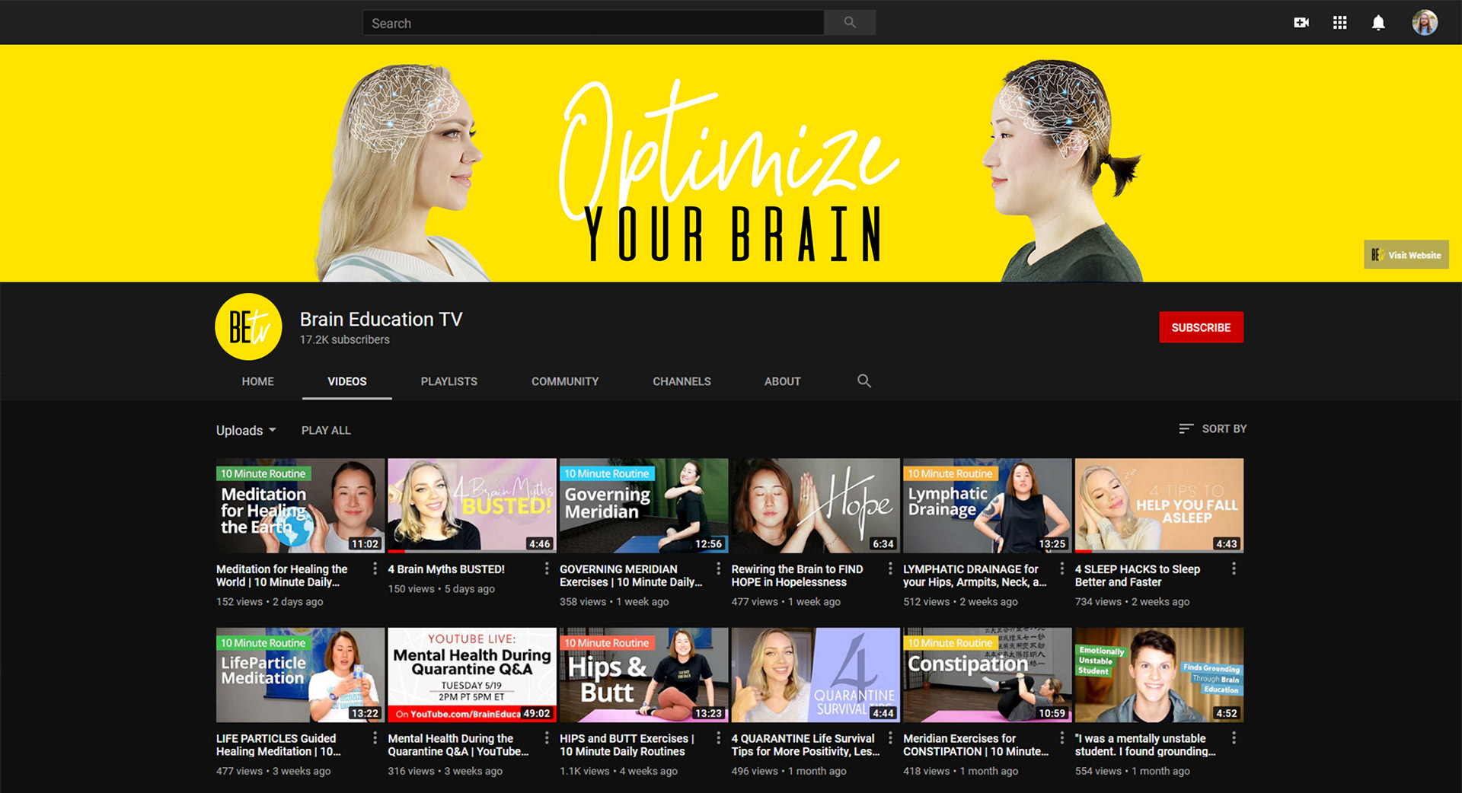Switch to the ABOUT tab
1462x793 pixels.
click(782, 381)
